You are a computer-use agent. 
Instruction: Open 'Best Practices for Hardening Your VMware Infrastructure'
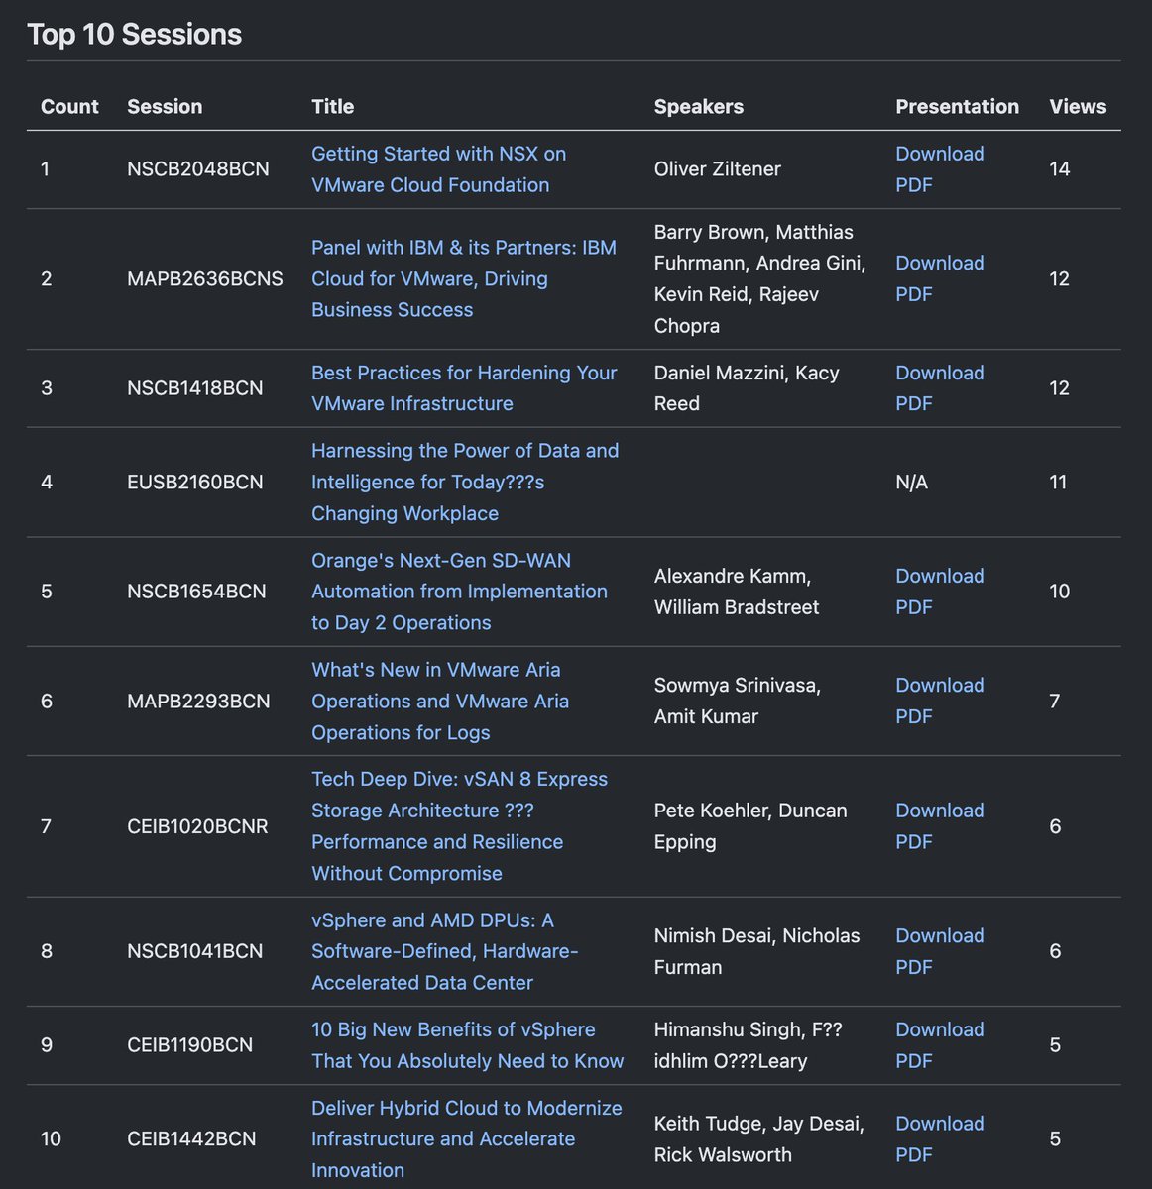(x=464, y=388)
